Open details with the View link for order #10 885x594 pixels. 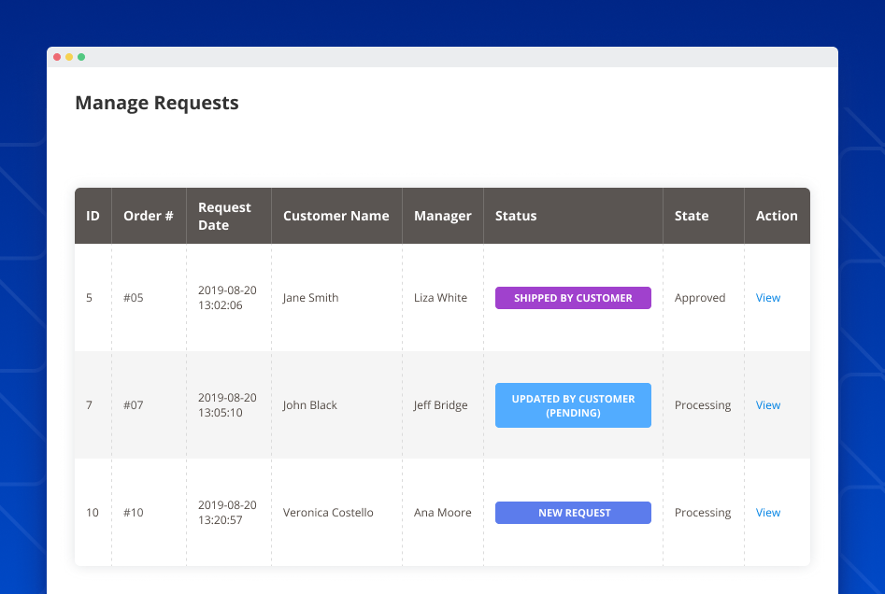(767, 512)
